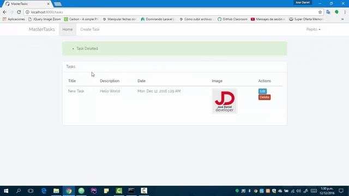349x196 pixels.
Task: Open File Explorer from the taskbar
Action: [56, 191]
